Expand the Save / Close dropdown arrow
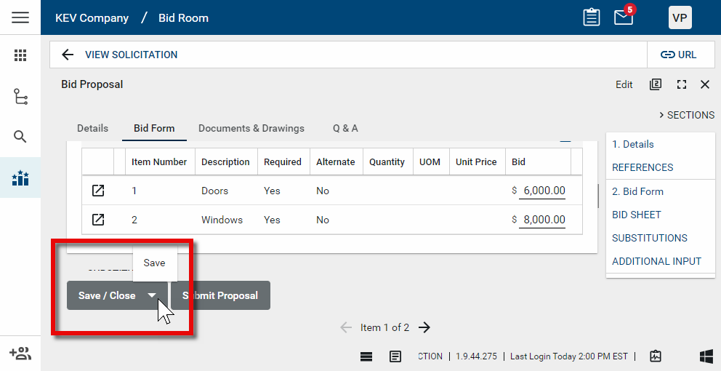The image size is (721, 371). (x=152, y=295)
